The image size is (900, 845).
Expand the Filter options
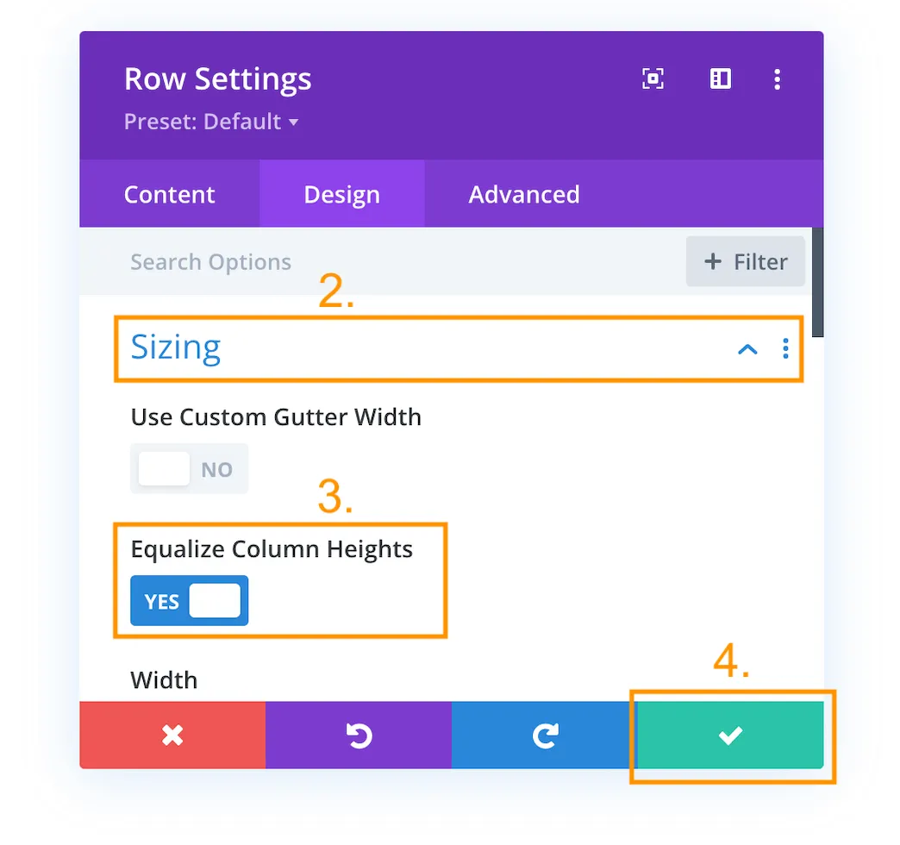click(745, 261)
